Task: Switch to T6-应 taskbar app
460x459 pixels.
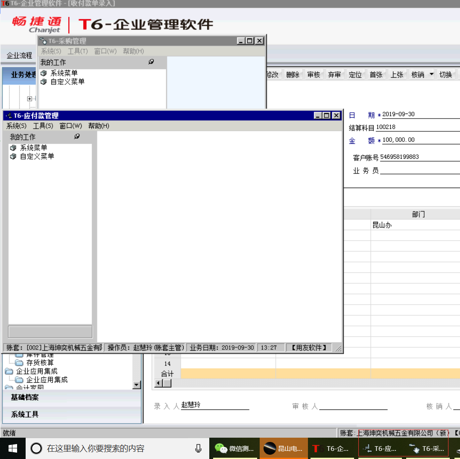Action: [380, 448]
